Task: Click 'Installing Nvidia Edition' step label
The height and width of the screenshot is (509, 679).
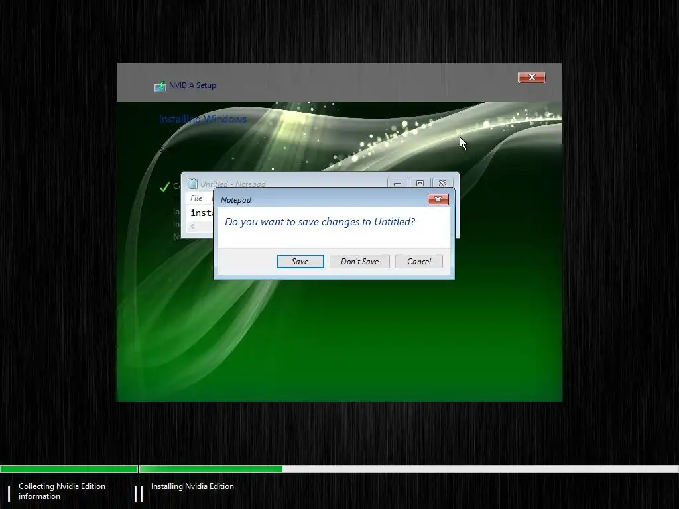Action: [x=192, y=486]
